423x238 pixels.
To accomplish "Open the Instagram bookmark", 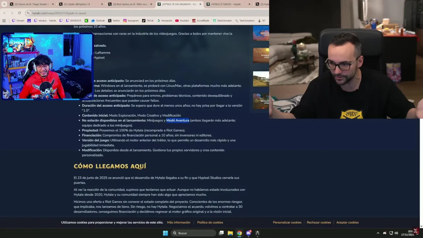I will (x=131, y=20).
